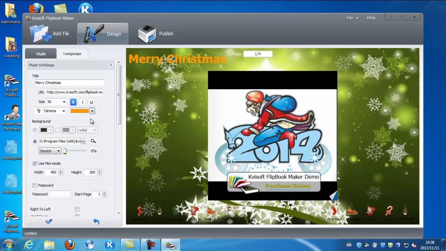
Task: Click the page number box showing 1/4
Action: (x=258, y=54)
